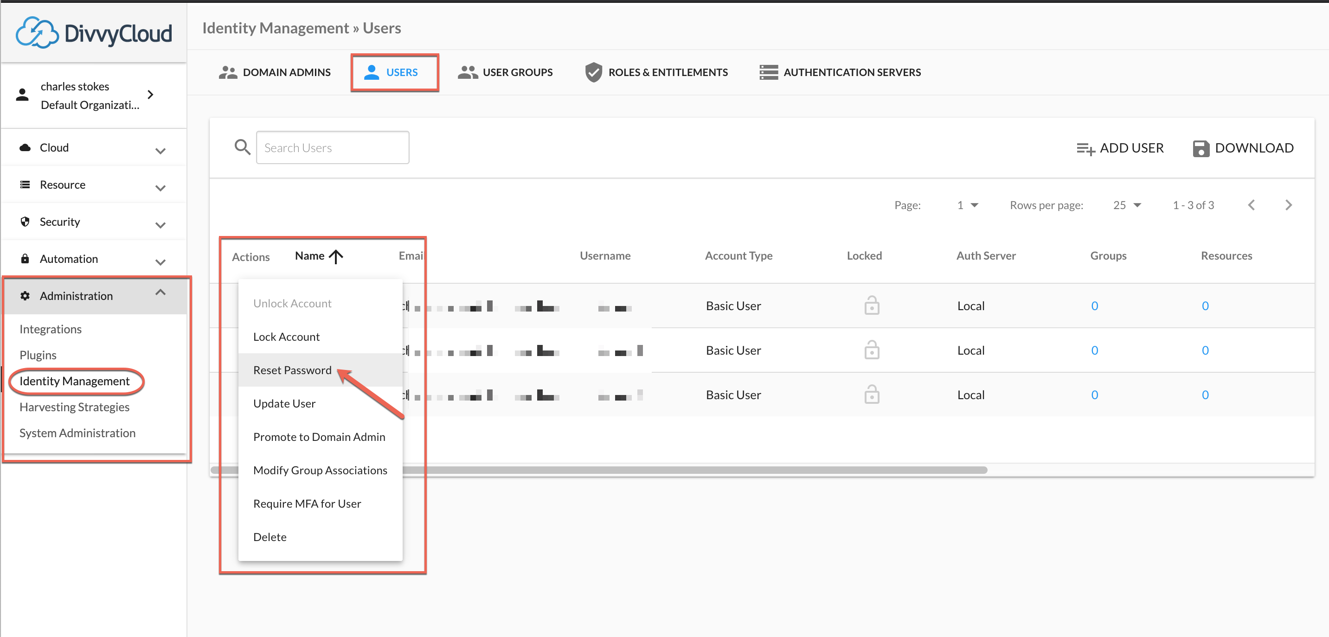Select Identity Management in sidebar
This screenshot has height=637, width=1329.
pos(75,381)
